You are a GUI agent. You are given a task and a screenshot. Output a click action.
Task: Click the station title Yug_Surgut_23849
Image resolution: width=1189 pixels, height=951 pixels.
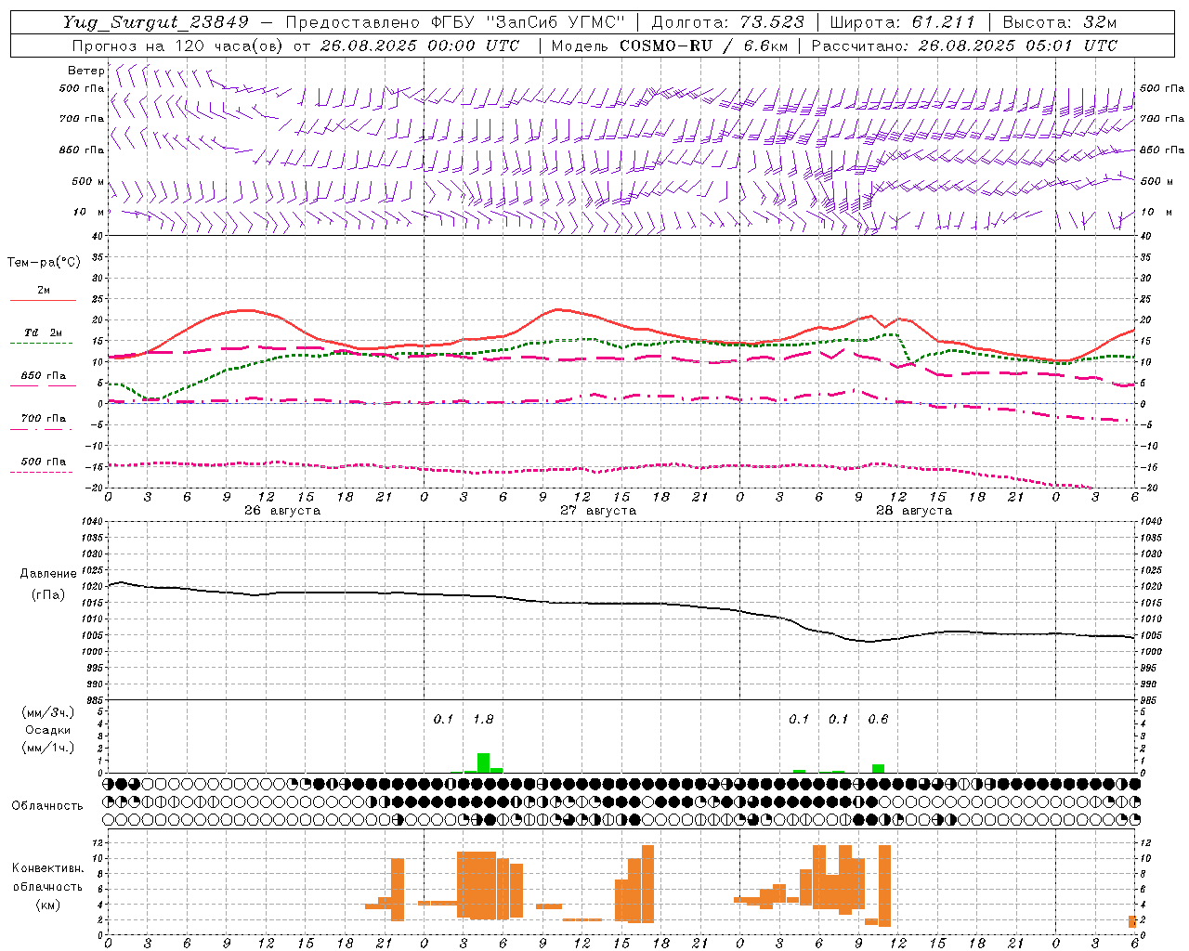pos(156,23)
